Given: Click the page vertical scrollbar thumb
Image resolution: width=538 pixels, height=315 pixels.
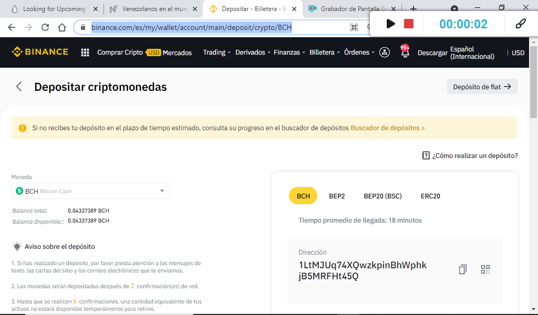Looking at the screenshot, I should (x=534, y=82).
